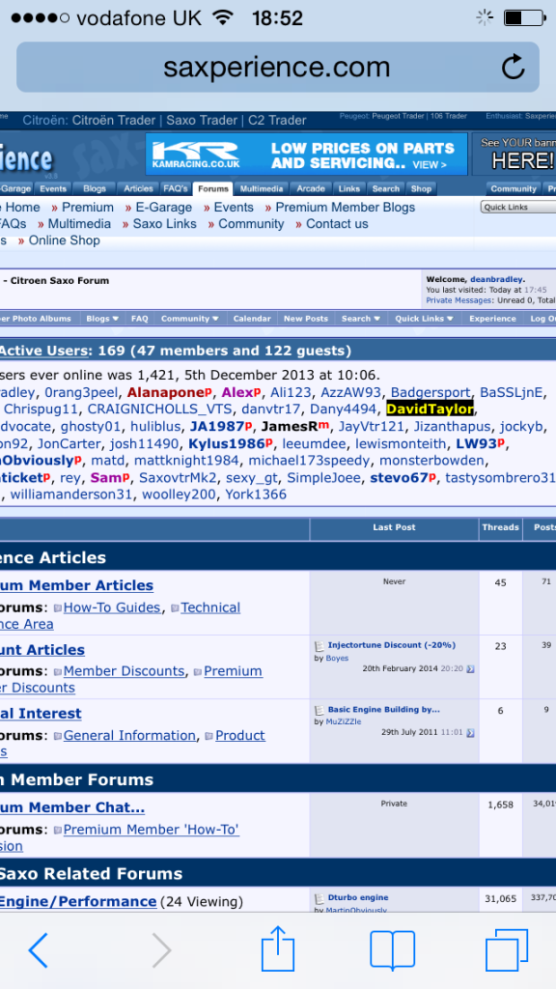Open the Community tab at right
Viewport: 556px width, 989px height.
click(514, 188)
